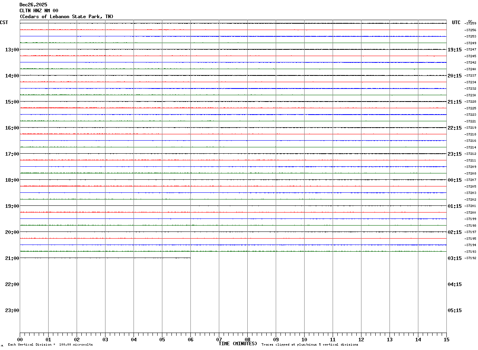The image size is (478, 350).
Task: Click minute axis label '11'
Action: click(x=333, y=340)
